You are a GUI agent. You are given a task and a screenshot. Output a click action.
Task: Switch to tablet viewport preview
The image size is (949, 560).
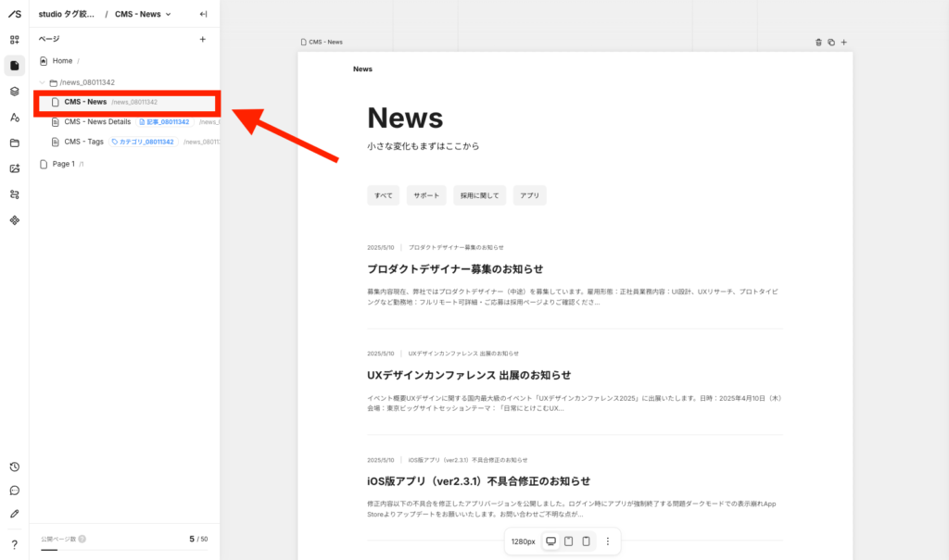tap(569, 541)
